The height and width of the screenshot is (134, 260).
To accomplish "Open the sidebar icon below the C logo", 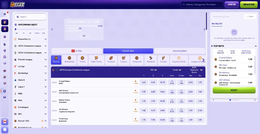I will coord(5,29).
